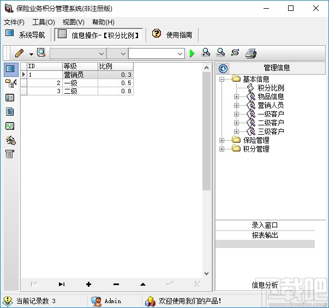The image size is (329, 308).
Task: Open the 文件(F) menu
Action: 14,22
